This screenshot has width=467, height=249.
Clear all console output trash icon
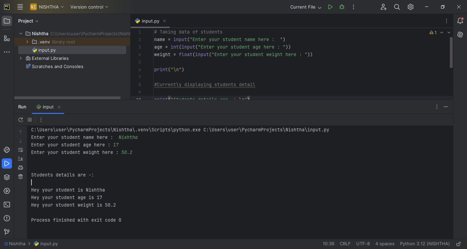point(21,176)
